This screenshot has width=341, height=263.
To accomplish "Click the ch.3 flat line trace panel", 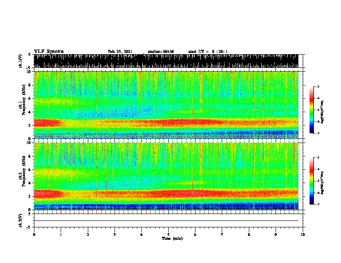I will click(x=168, y=220).
